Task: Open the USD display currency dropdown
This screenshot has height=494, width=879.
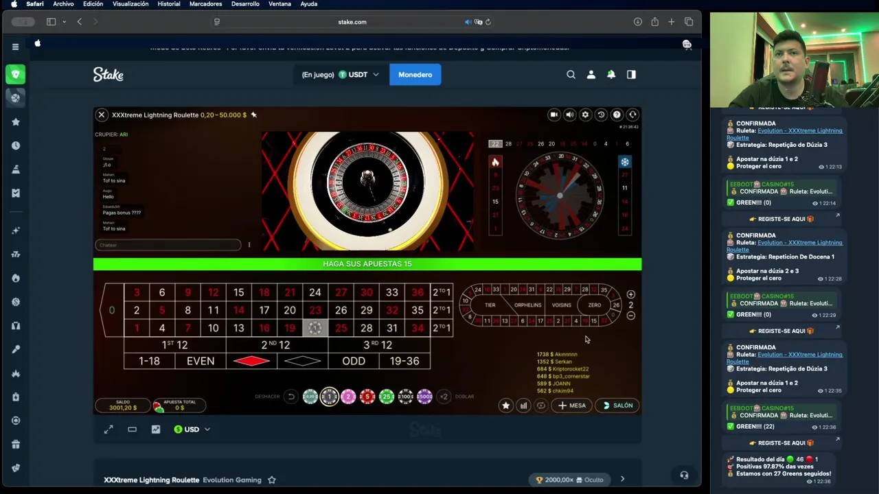Action: coord(192,430)
